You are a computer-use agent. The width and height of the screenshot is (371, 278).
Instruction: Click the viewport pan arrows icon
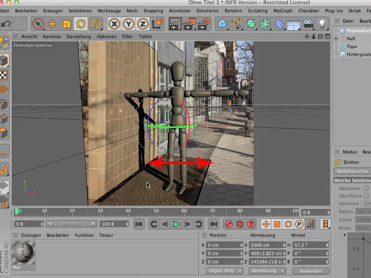pyautogui.click(x=307, y=37)
